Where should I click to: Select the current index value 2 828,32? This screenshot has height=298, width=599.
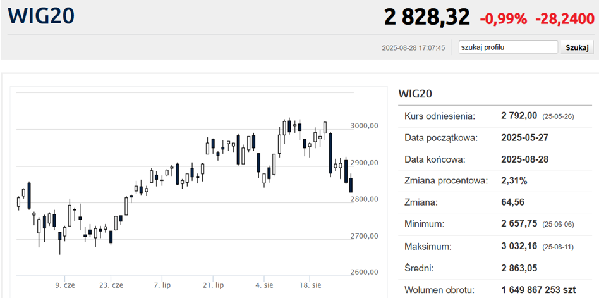427,17
